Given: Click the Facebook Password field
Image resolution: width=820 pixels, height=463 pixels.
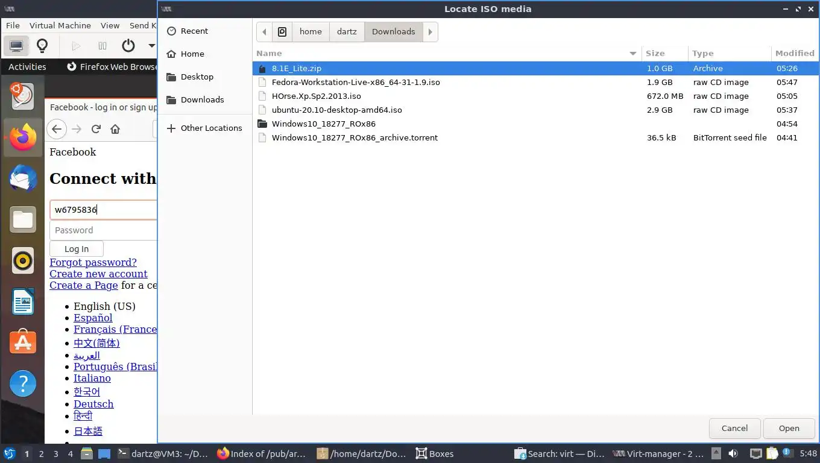Looking at the screenshot, I should [x=104, y=230].
